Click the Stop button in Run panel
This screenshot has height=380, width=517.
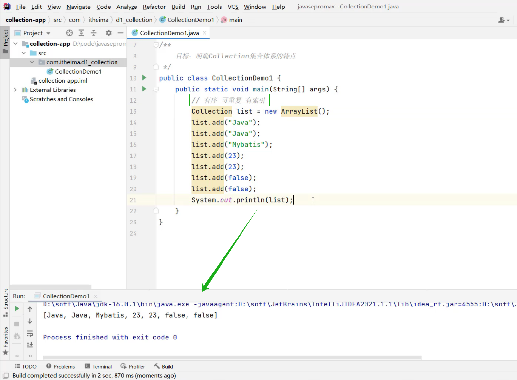pyautogui.click(x=17, y=324)
